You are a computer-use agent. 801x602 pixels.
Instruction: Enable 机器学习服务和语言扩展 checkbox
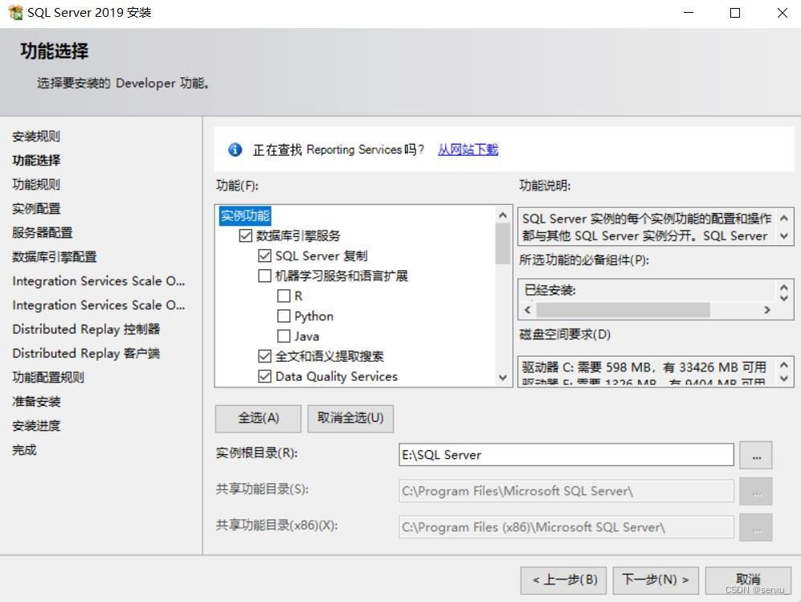pos(264,276)
